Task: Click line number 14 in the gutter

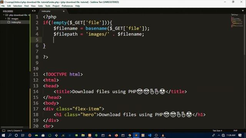Action: point(36,92)
